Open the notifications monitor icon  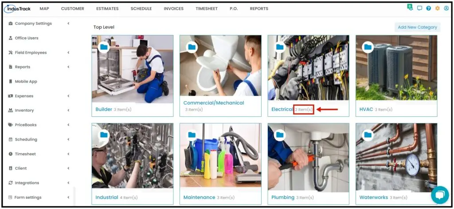(410, 8)
